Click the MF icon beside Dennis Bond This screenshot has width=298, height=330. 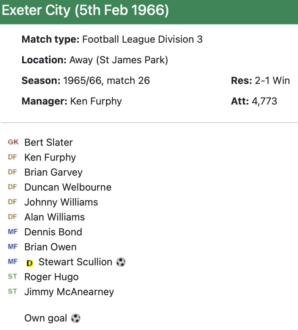12,232
